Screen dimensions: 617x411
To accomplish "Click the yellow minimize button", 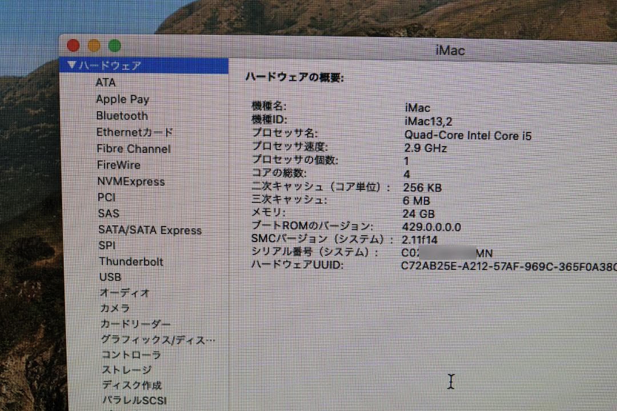I will pyautogui.click(x=94, y=45).
